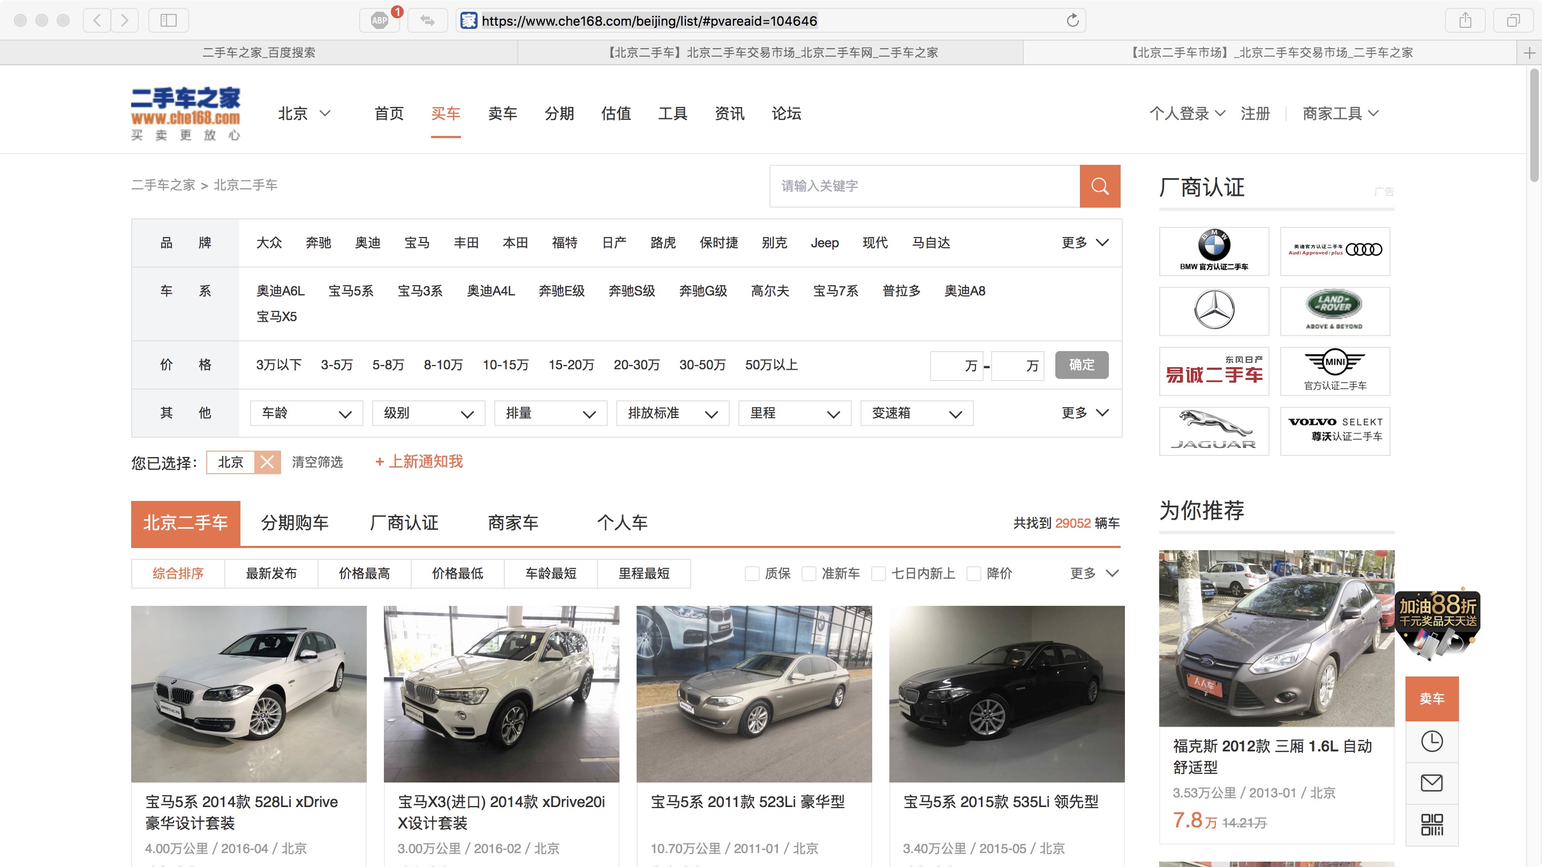The height and width of the screenshot is (867, 1542).
Task: Select the 价格最低 sort tab
Action: pos(457,573)
